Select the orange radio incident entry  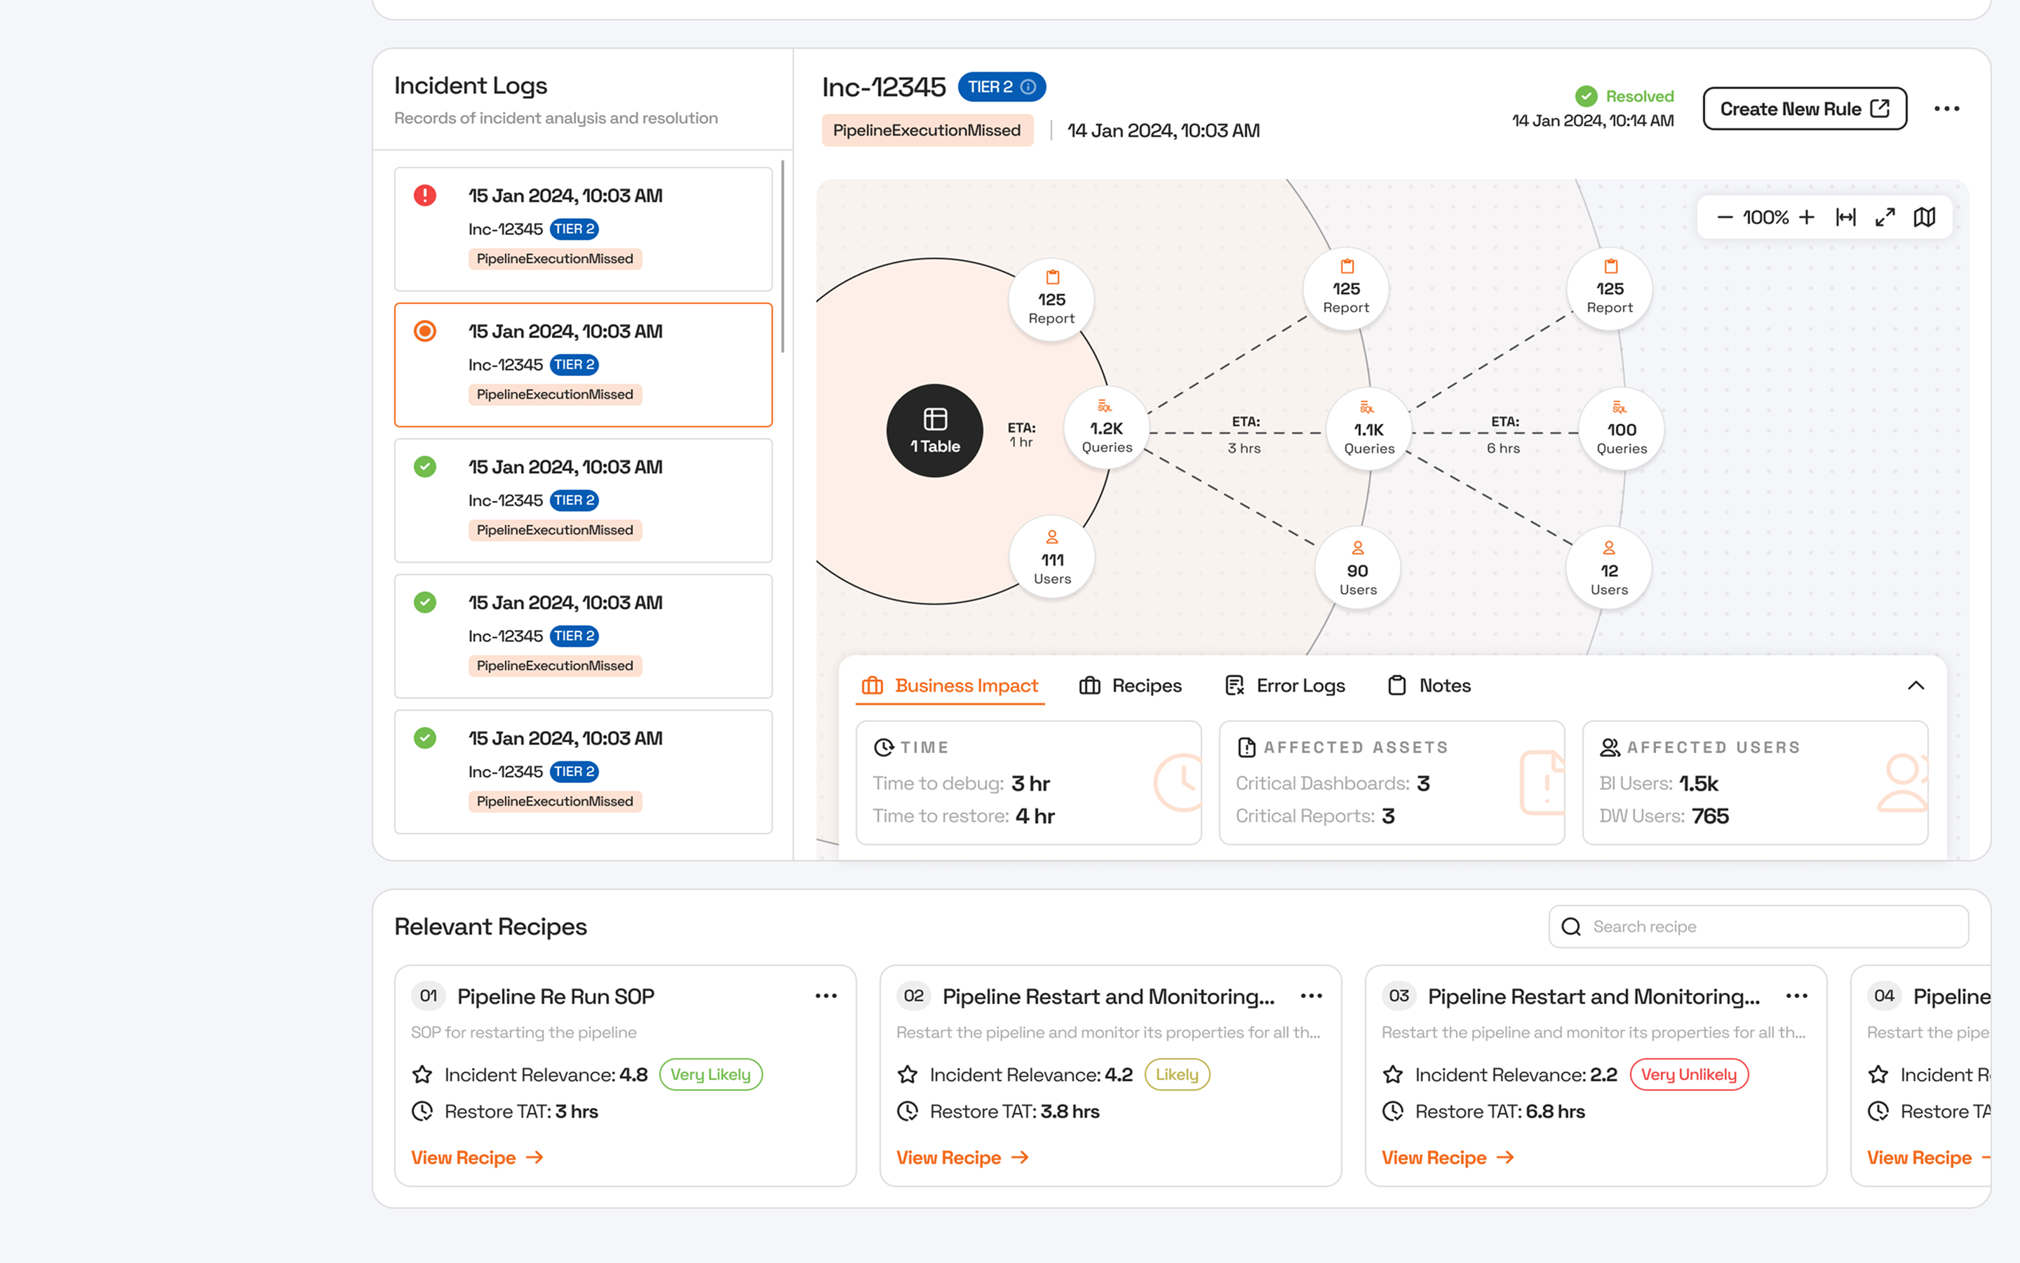pos(583,364)
